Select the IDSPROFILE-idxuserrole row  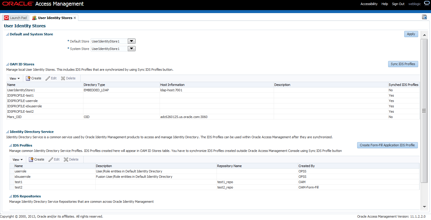click(x=213, y=106)
